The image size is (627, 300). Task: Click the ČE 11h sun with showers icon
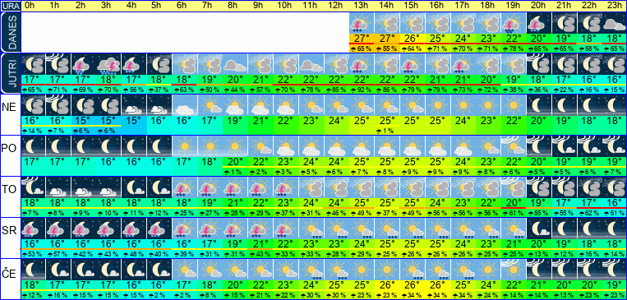[311, 270]
